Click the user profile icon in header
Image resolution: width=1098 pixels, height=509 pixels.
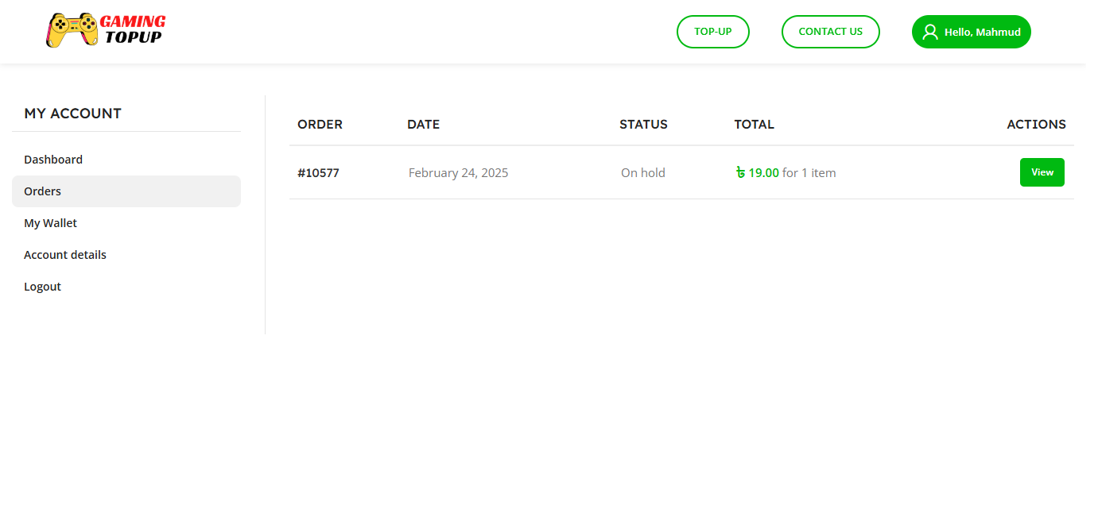click(930, 32)
